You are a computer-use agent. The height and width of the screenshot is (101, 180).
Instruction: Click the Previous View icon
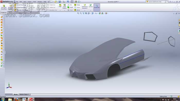(x=83, y=13)
